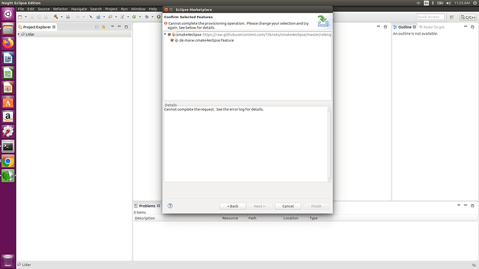Screen dimensions: 479x269
Task: Click the help question mark icon in dialog
Action: 170,206
